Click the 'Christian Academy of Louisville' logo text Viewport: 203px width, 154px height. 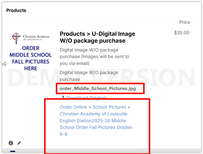(36, 38)
